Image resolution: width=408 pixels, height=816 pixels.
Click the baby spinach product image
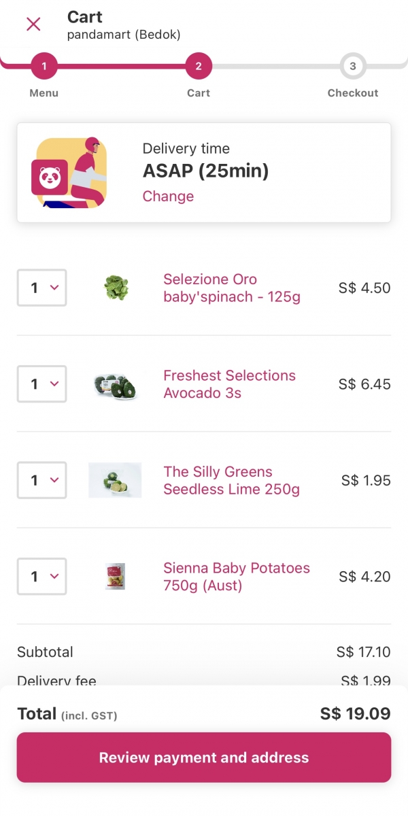[115, 288]
